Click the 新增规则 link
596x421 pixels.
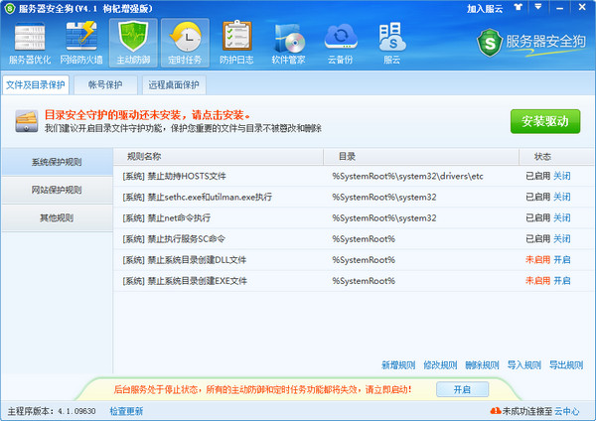(x=398, y=365)
